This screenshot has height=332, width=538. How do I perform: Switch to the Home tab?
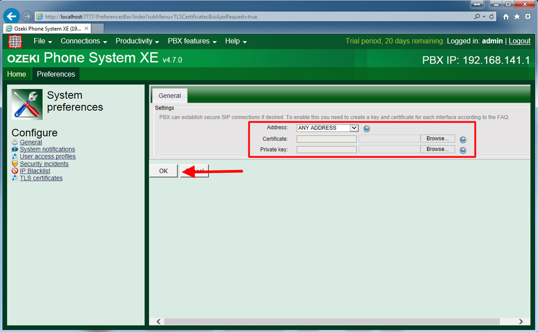coord(17,74)
